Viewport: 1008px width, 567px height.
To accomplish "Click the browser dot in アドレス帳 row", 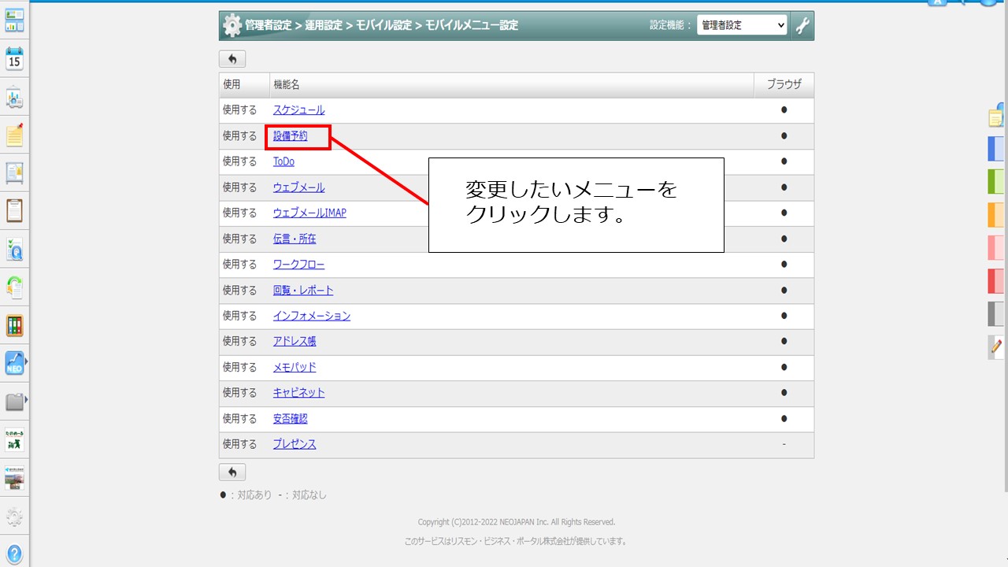I will (x=784, y=342).
